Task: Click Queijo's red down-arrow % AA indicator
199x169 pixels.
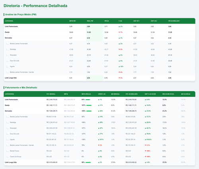Action: coord(121,32)
